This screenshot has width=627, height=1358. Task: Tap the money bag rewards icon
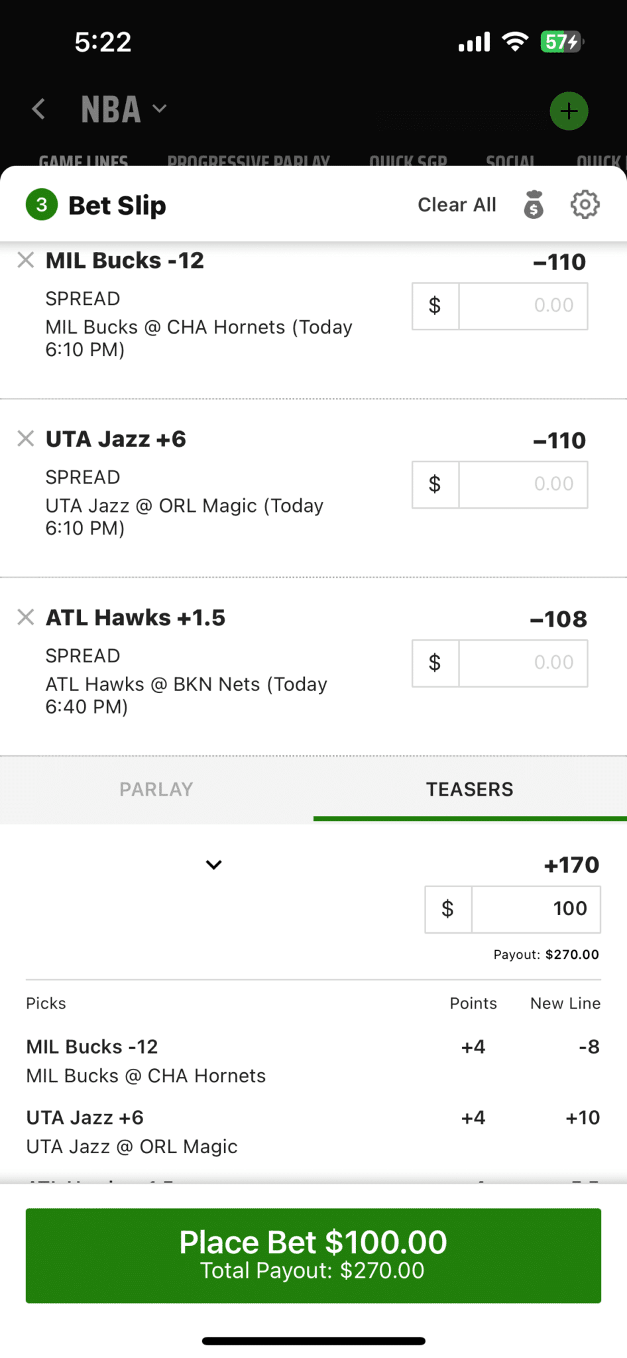(x=534, y=204)
